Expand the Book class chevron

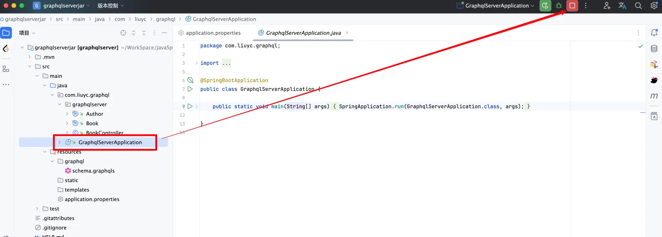[67, 123]
